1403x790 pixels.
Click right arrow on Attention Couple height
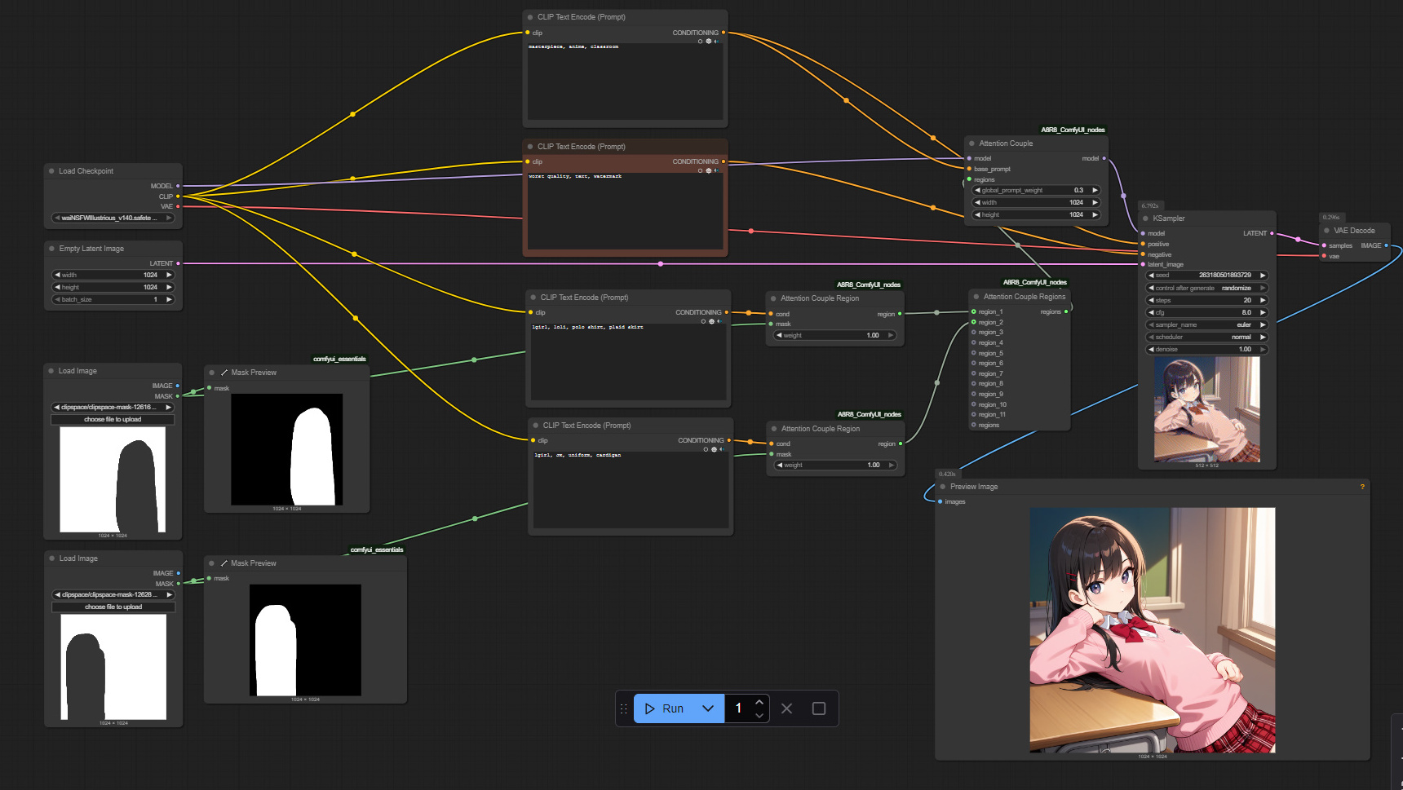(1095, 214)
